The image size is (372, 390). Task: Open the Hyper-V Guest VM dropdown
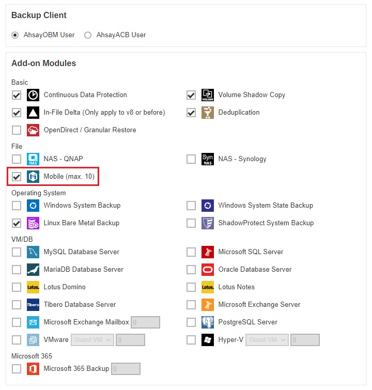coord(267,340)
